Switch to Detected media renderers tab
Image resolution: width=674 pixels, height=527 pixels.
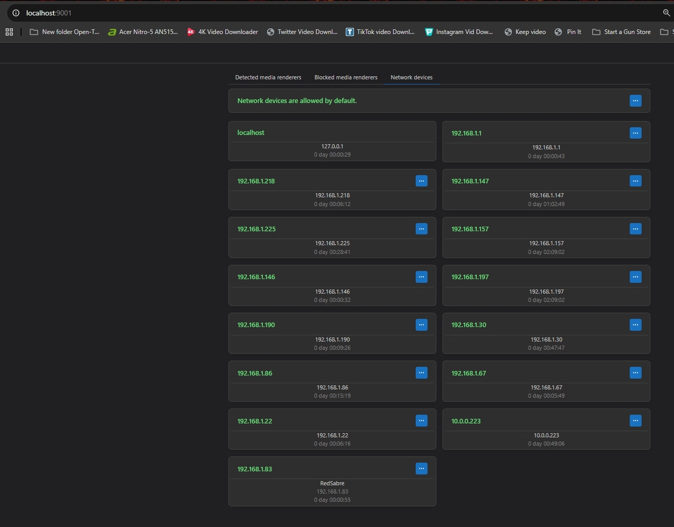[268, 77]
